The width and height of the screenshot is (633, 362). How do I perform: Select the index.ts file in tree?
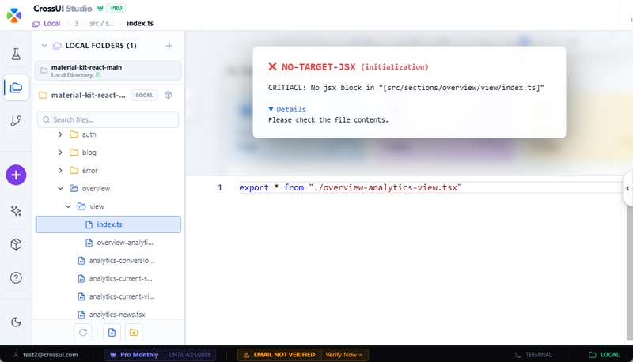[108, 224]
